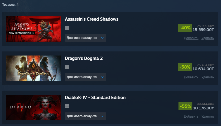221x126 pixels.
Task: Click Windows platform icon under Diablo IV
Action: pyautogui.click(x=67, y=106)
